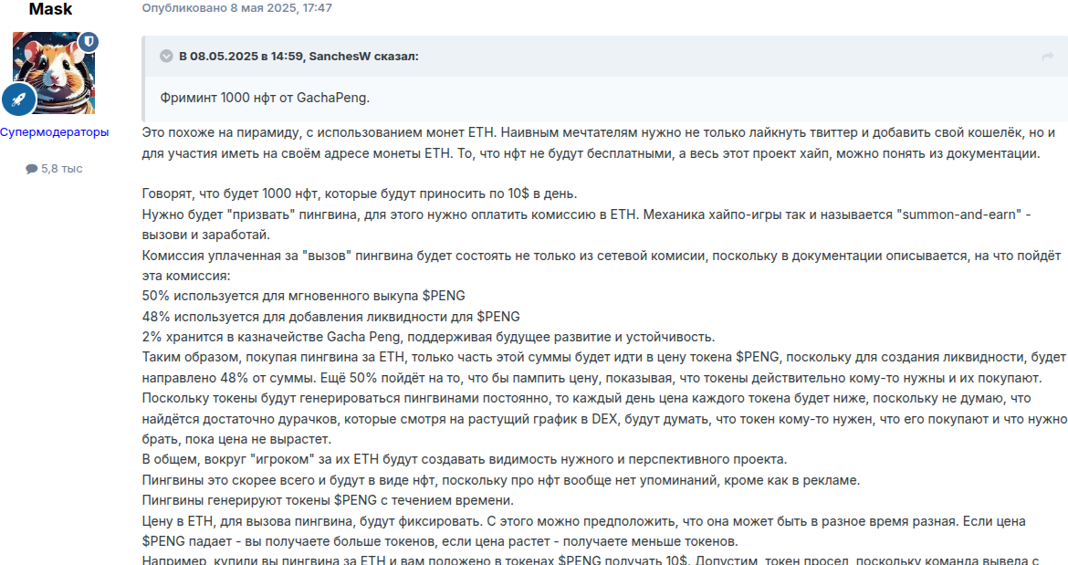Click the quote header by SanchesW

(x=299, y=57)
